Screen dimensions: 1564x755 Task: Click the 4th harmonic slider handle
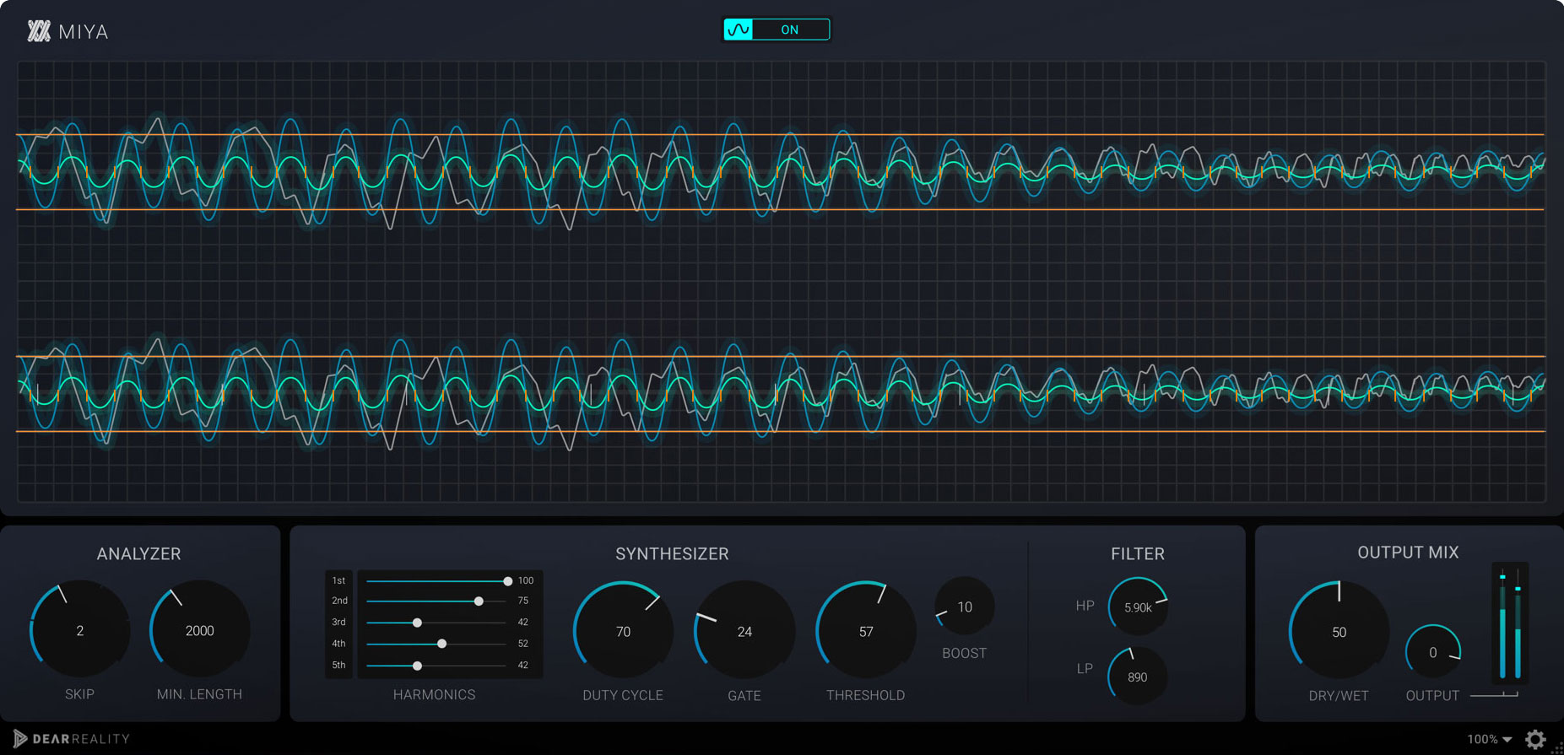[x=441, y=644]
